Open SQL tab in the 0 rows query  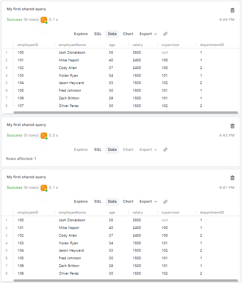98,150
